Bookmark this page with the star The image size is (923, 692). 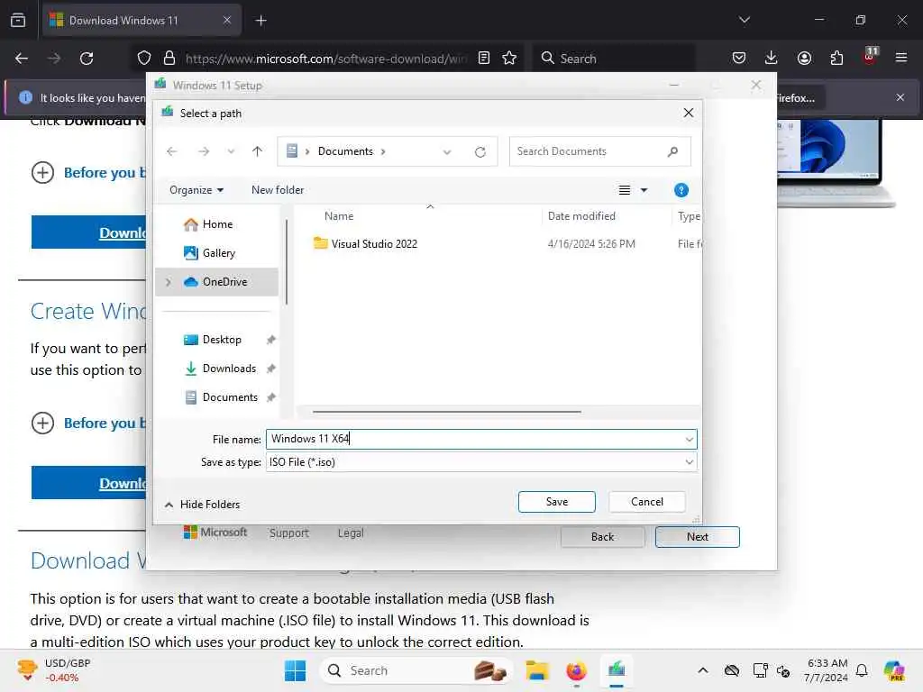click(x=509, y=59)
